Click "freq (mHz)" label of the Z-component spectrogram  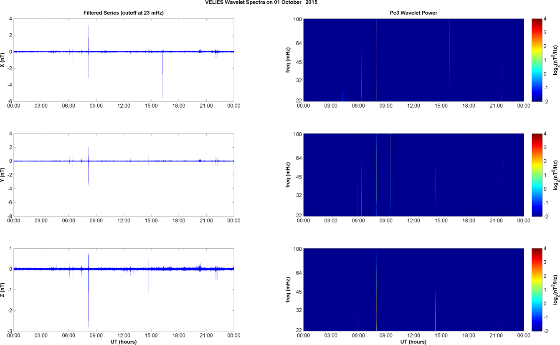[x=289, y=290]
